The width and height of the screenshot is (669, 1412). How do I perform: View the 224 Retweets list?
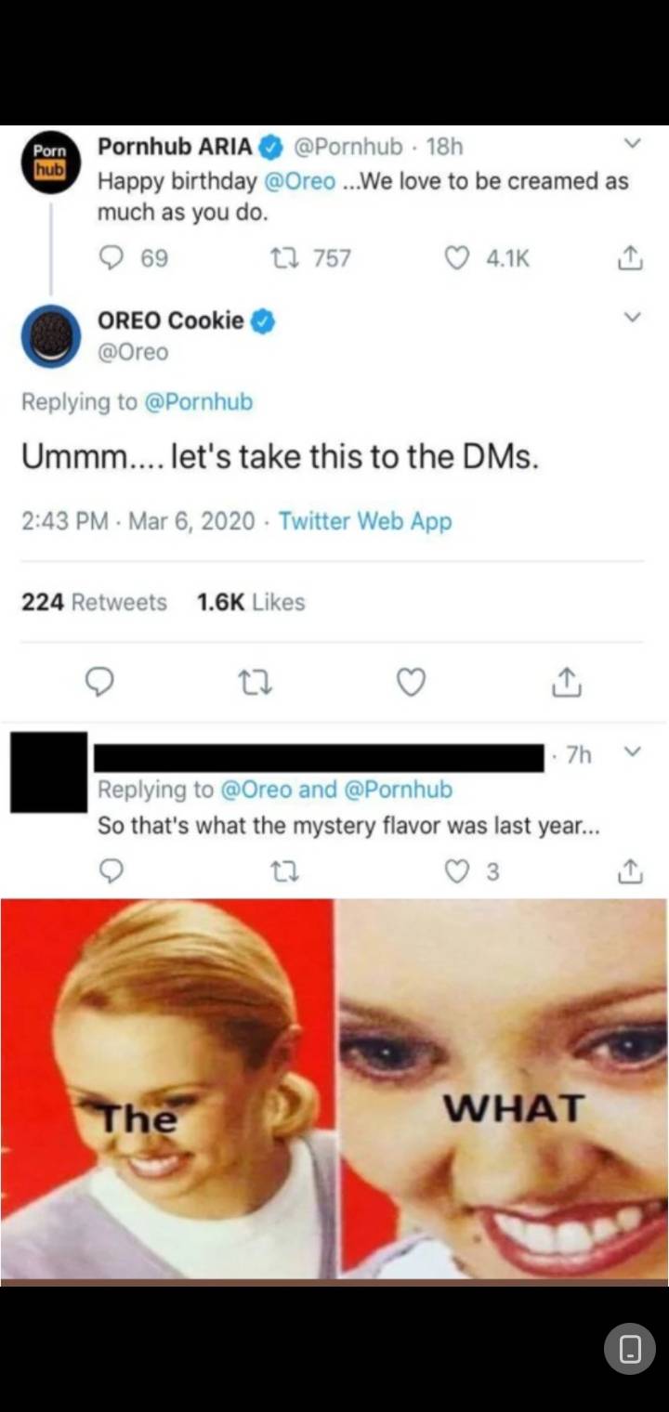[x=95, y=602]
